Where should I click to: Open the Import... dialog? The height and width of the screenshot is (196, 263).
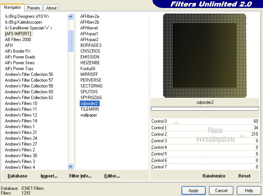click(49, 176)
